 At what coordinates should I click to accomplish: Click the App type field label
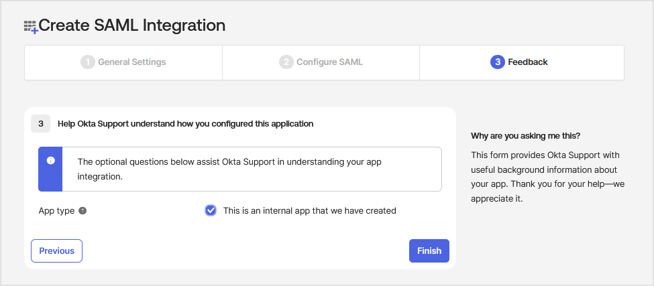[56, 211]
